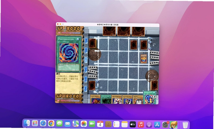Pick the hand card beside Giant Trunade showing white figure
Viewport: 214px width, 129px height.
pyautogui.click(x=117, y=99)
